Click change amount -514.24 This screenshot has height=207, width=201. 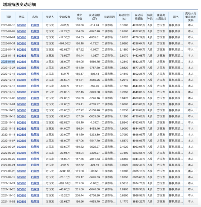[94, 25]
